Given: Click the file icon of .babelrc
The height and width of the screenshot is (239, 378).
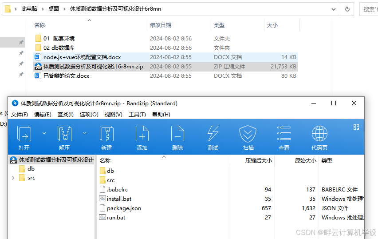Looking at the screenshot, I should pos(102,189).
